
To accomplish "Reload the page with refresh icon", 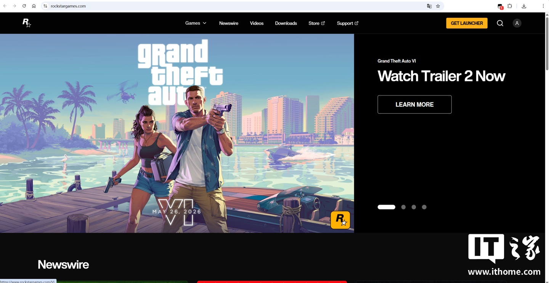I will click(x=24, y=6).
